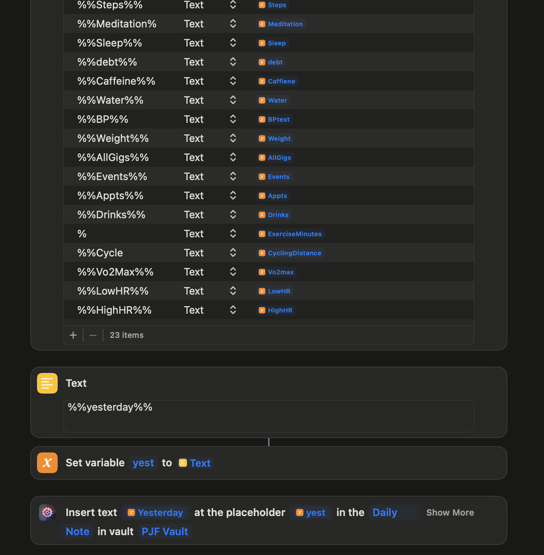Change value type for %%Water%% row

pyautogui.click(x=233, y=100)
